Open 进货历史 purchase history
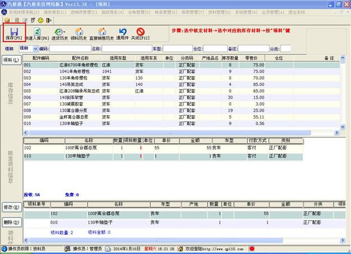Screen dimensions: 351x254 tap(59, 35)
